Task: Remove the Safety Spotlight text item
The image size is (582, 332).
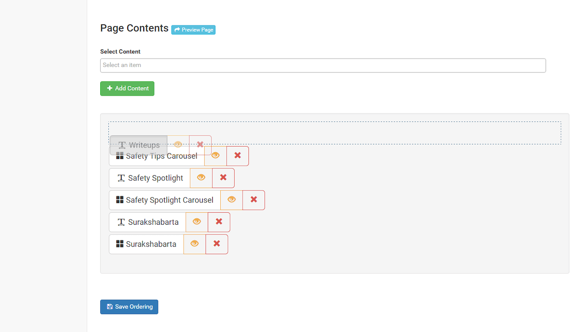Action: [223, 178]
